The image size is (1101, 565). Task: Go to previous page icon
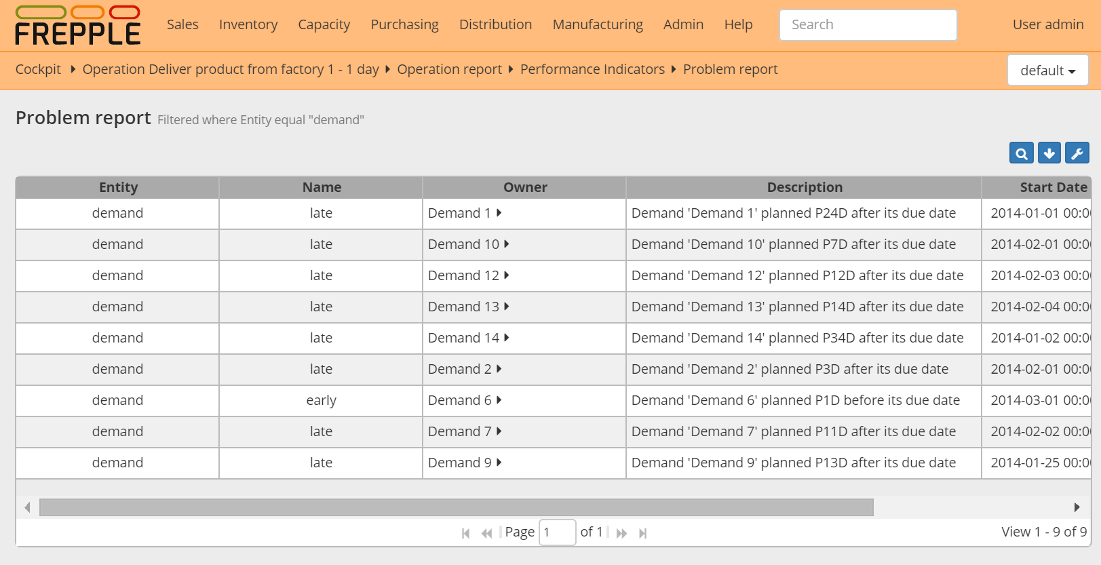click(x=486, y=533)
